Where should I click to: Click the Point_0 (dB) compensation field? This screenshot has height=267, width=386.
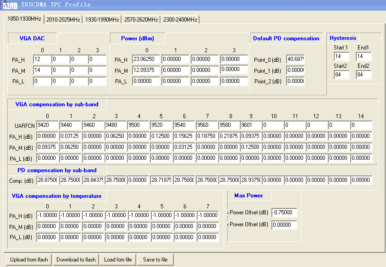tap(295, 60)
